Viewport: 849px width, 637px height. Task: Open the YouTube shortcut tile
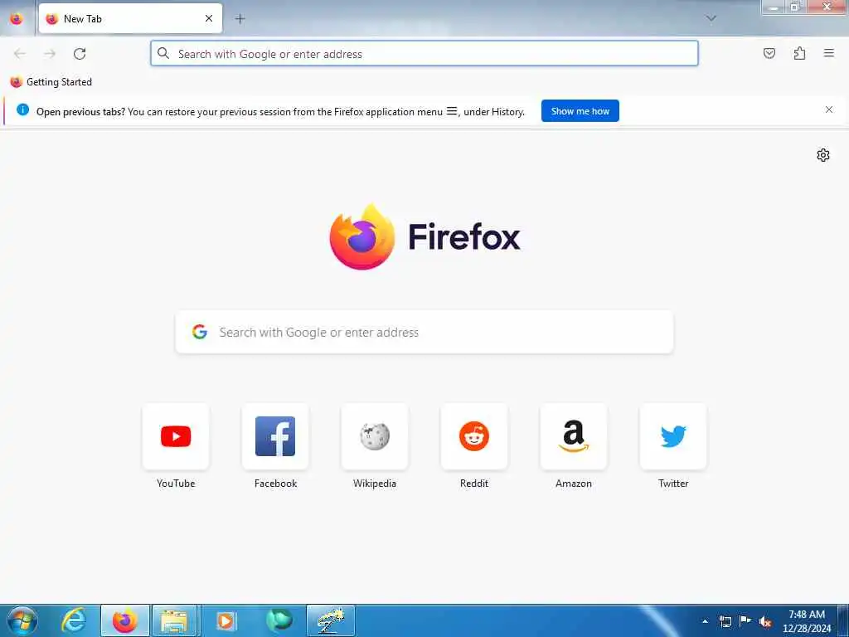pos(176,436)
